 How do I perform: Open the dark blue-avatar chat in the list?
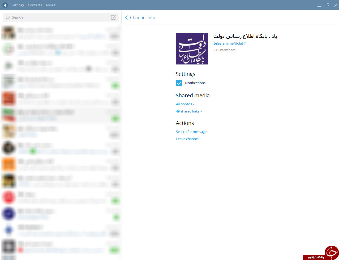(61, 214)
